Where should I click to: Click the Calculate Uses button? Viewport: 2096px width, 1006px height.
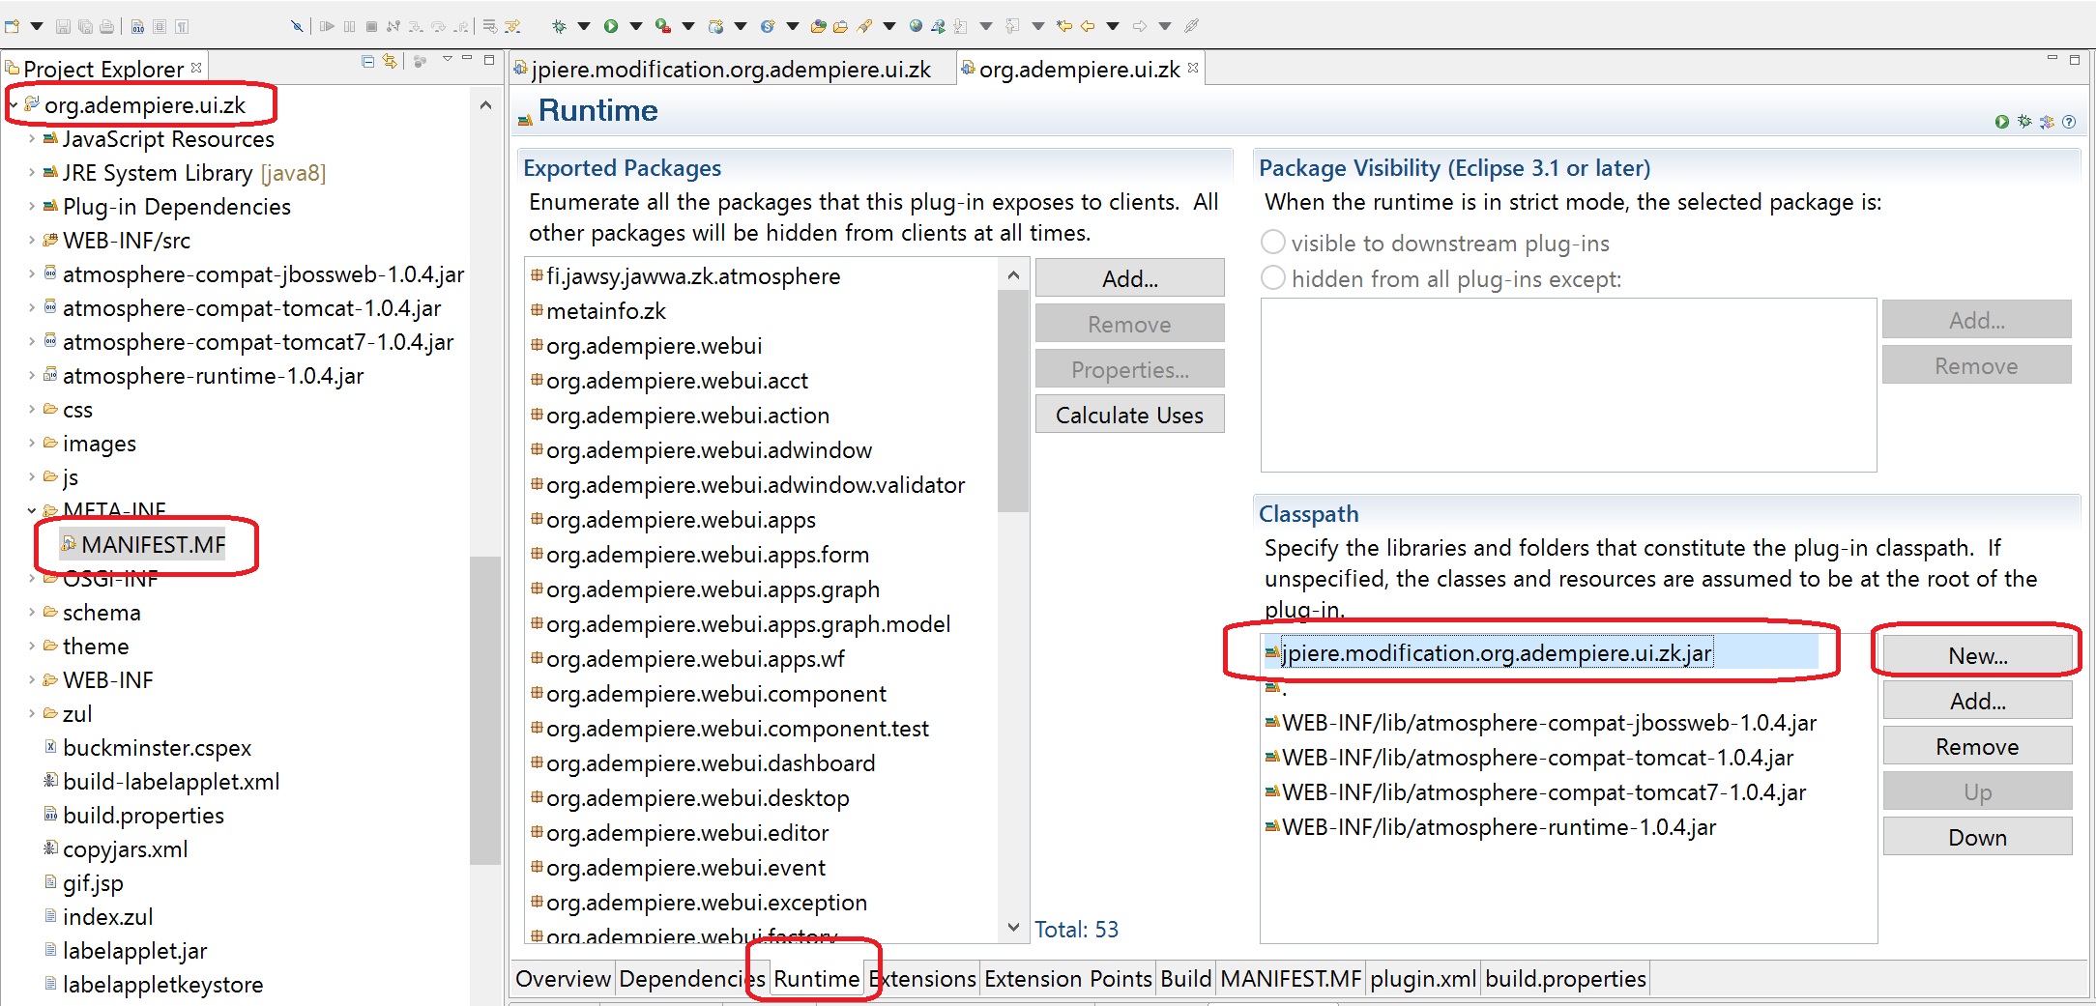coord(1128,416)
